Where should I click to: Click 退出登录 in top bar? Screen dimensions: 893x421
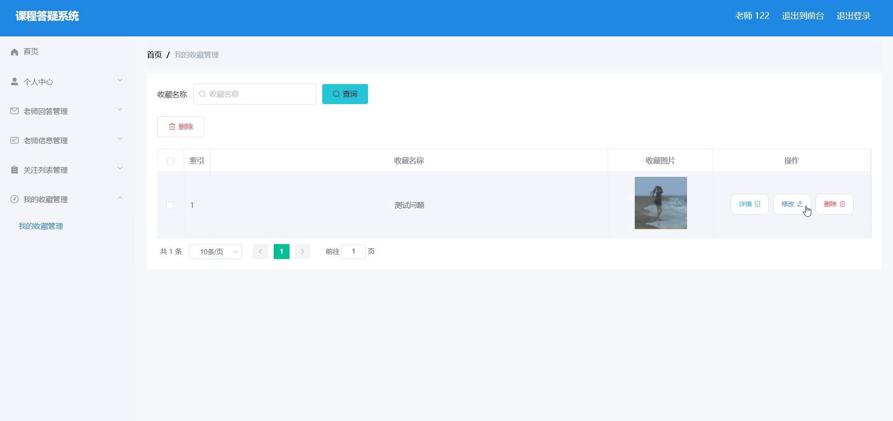tap(853, 16)
